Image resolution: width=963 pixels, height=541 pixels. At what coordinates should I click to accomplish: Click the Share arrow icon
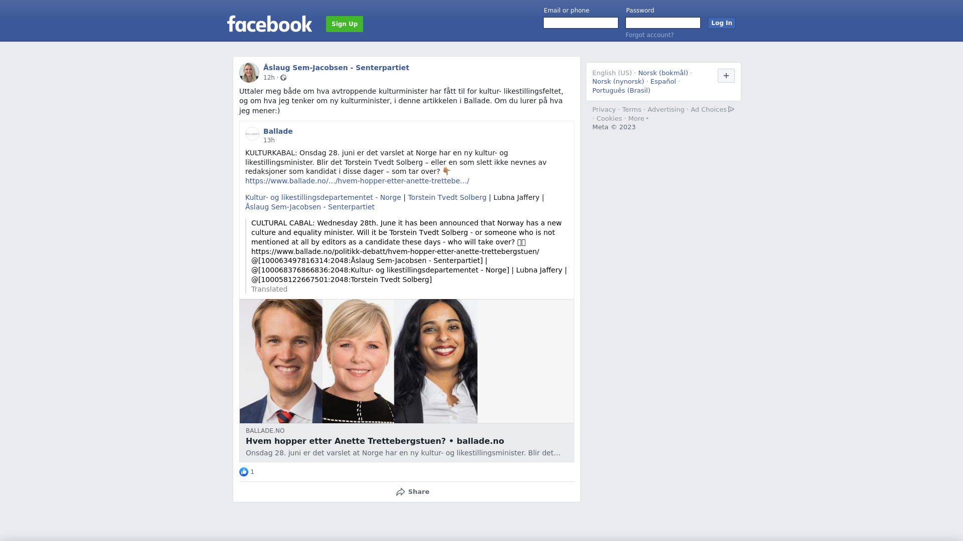click(400, 492)
